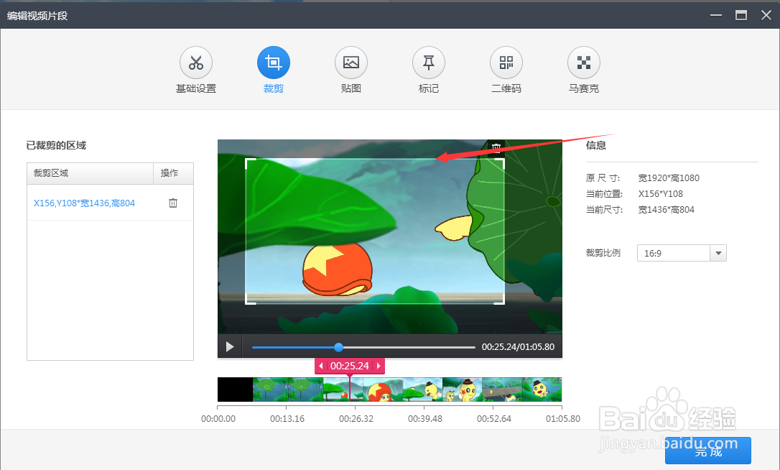Click the dropdown arrow beside 16:9
This screenshot has width=780, height=470.
pyautogui.click(x=718, y=253)
